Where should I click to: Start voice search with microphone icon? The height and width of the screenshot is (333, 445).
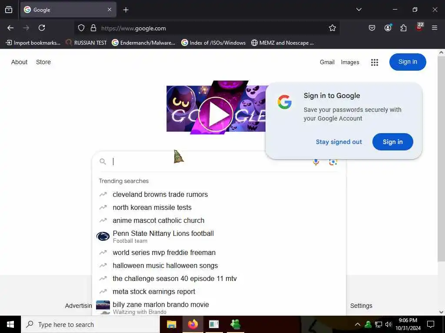coord(316,162)
